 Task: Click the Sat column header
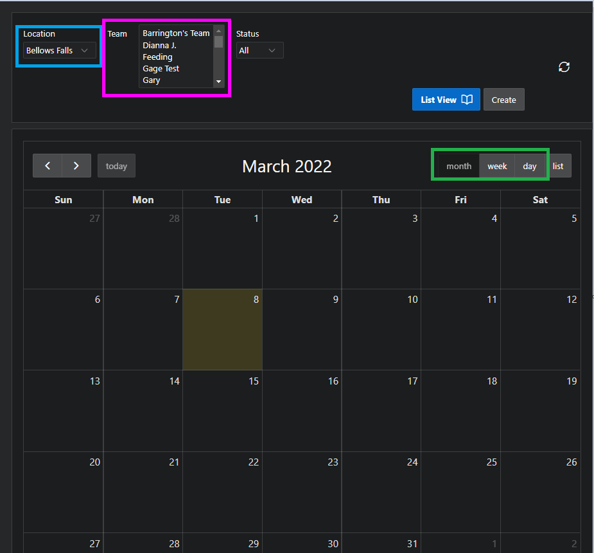541,199
